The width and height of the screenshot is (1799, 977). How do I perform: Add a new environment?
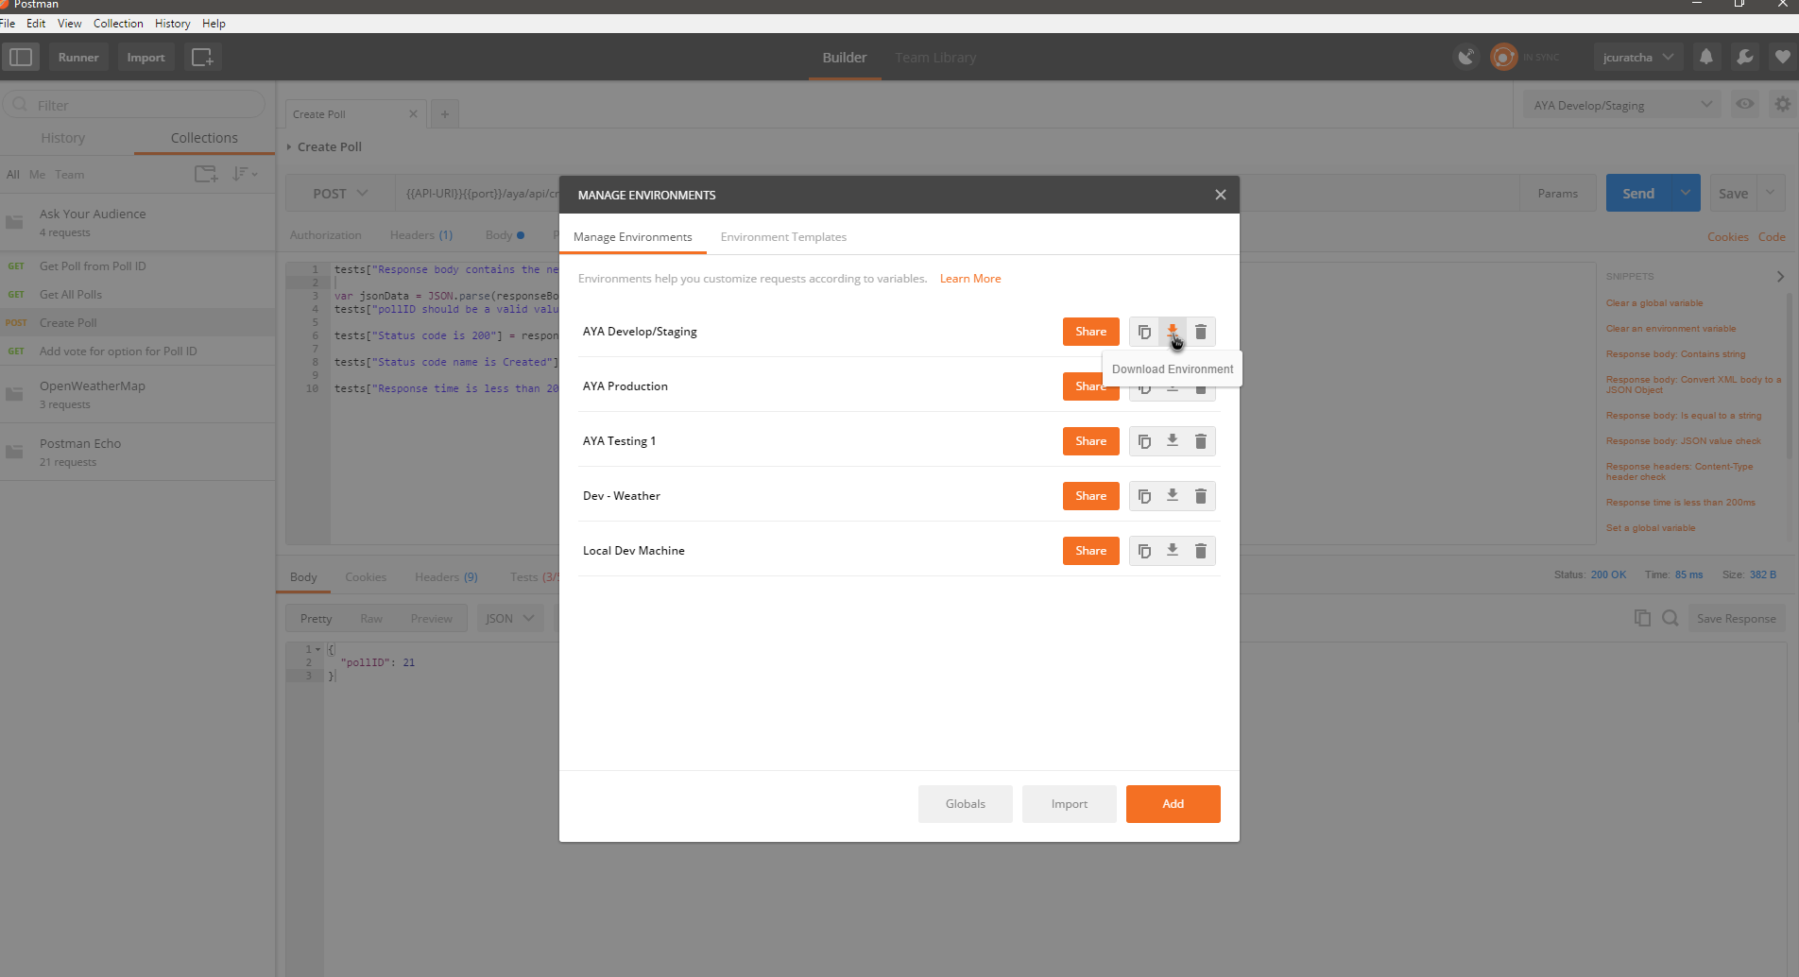[1173, 804]
